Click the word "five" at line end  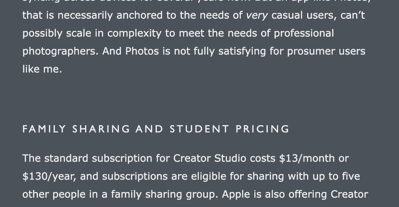pos(351,176)
